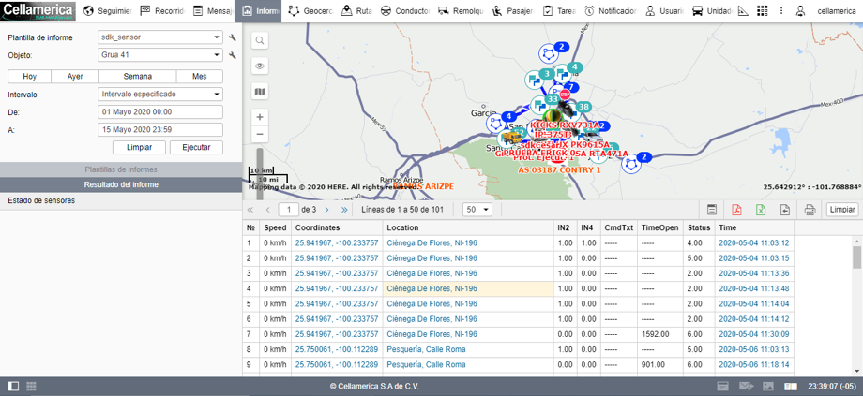Screen dimensions: 863x396
Task: Click the map search magnifier icon
Action: pos(260,41)
